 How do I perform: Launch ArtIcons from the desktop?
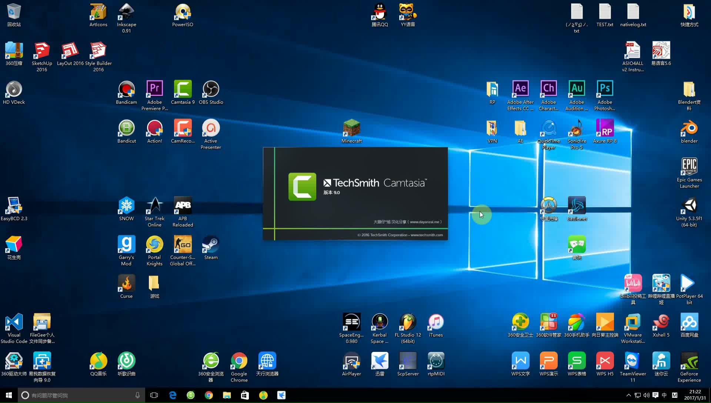pyautogui.click(x=98, y=15)
